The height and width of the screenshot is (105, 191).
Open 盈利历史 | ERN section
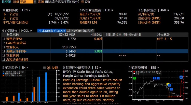pos(17,10)
